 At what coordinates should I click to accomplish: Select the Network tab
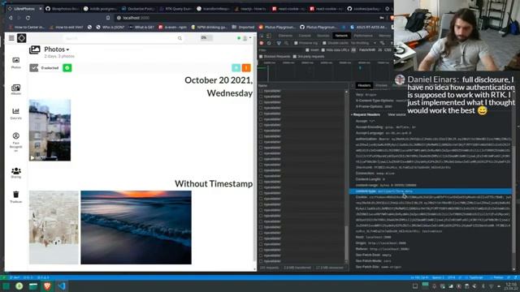341,36
